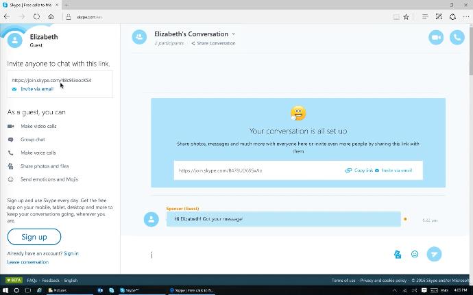
Task: Open reading view icon in the address bar
Action: (x=396, y=17)
